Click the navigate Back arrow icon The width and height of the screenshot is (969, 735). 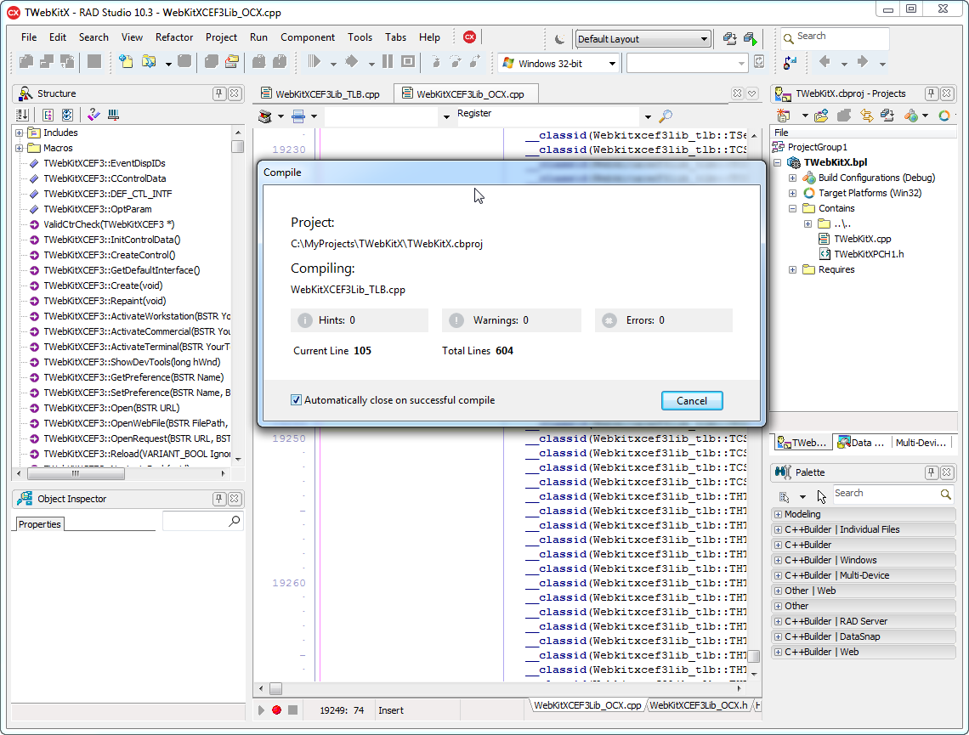824,61
